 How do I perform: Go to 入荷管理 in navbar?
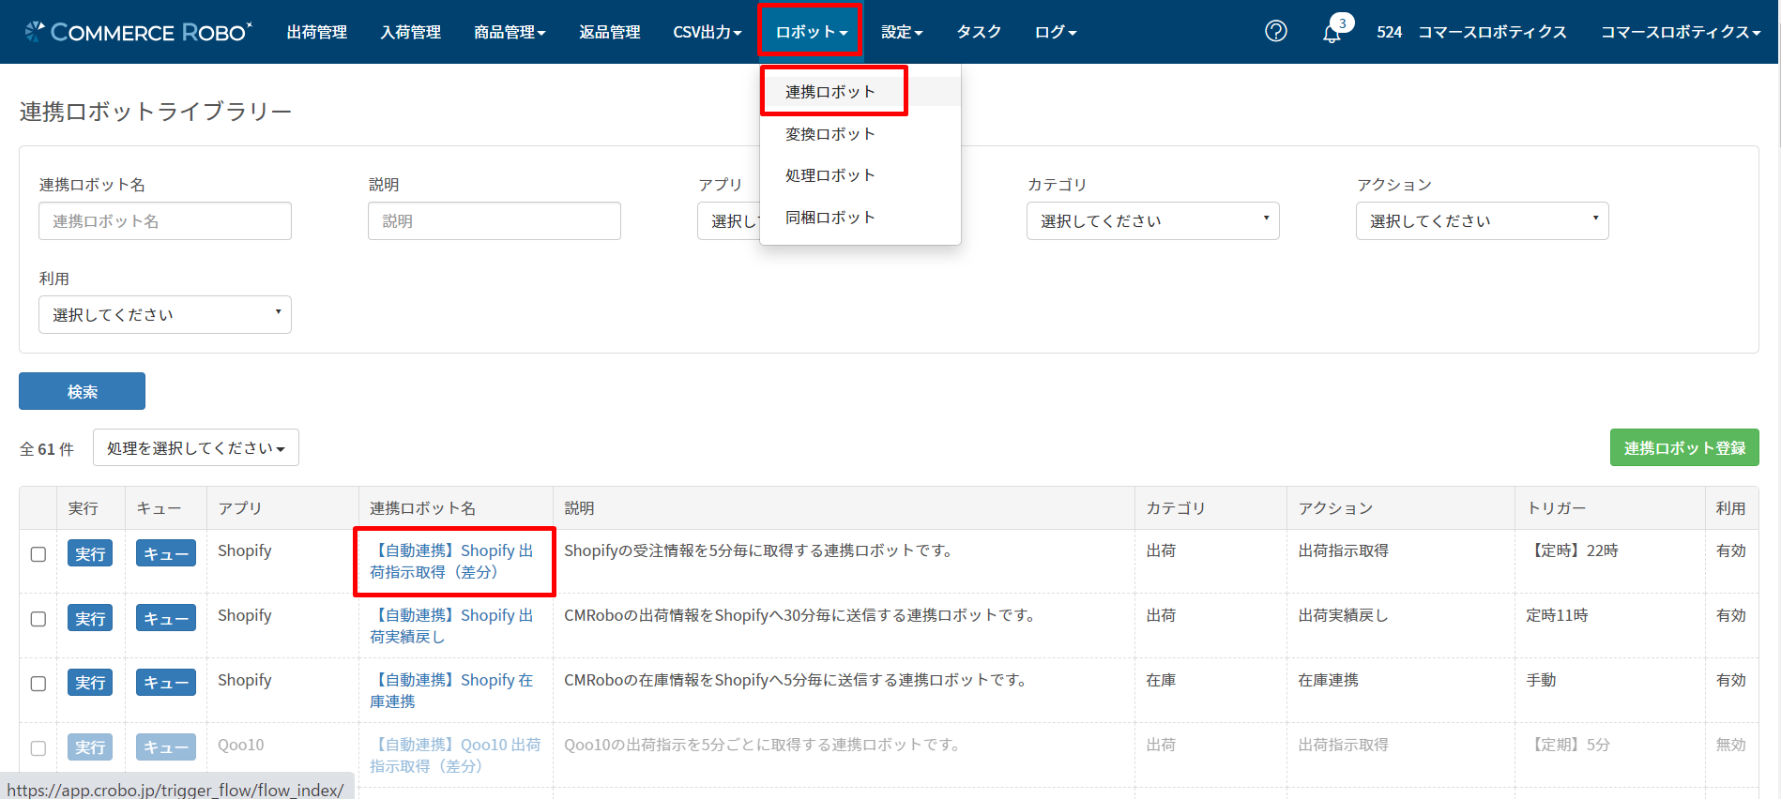[411, 32]
